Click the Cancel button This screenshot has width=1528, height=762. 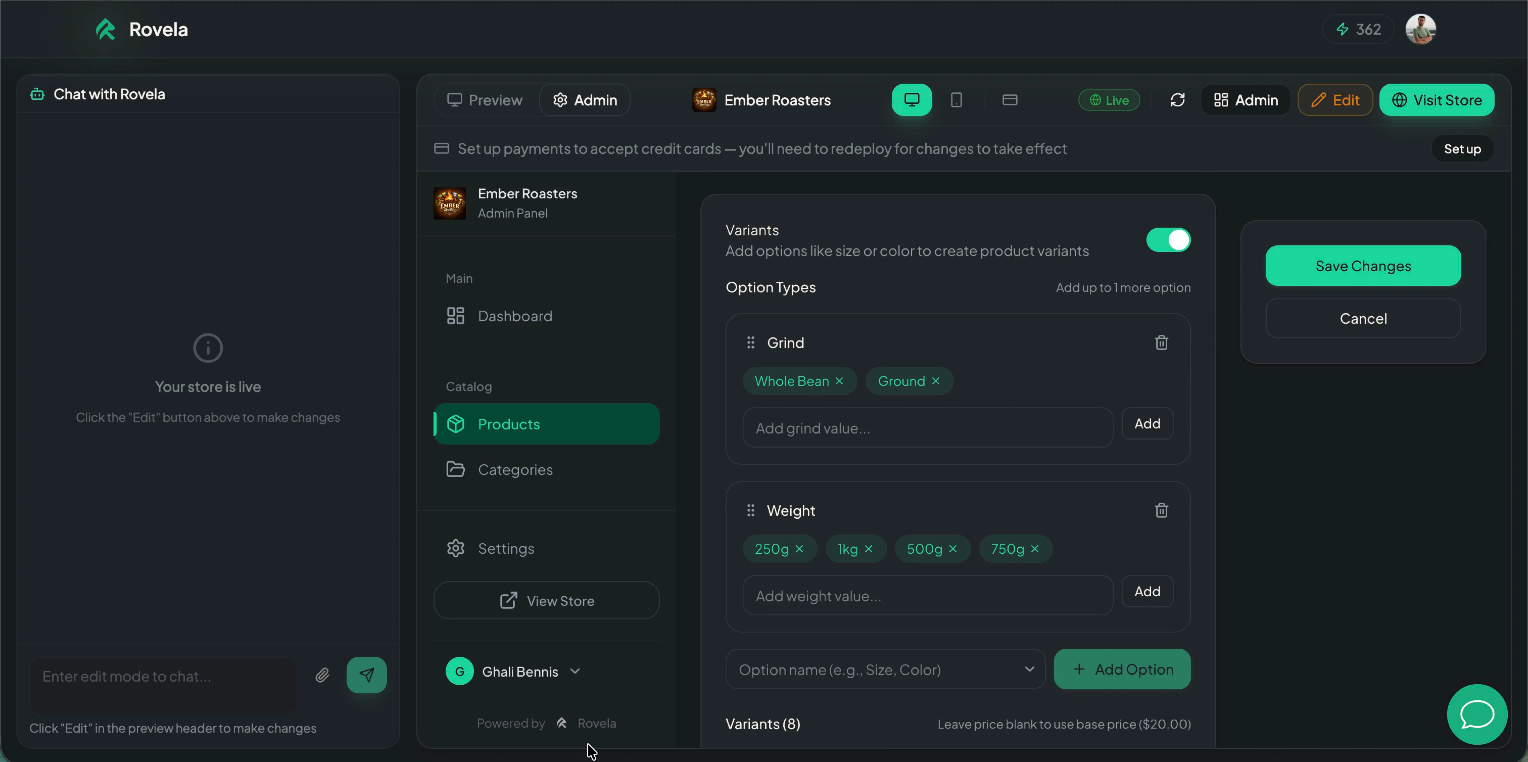coord(1363,319)
